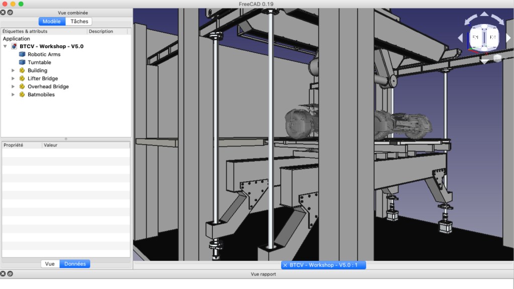The height and width of the screenshot is (289, 514).
Task: Collapse the BTCV - Workshop - V5.0 document
Action: point(6,46)
